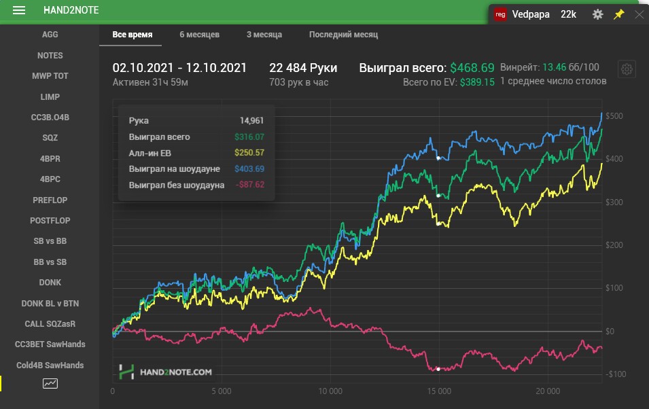Viewport: 649px width, 409px height.
Task: Open the SB vs BB stats
Action: click(50, 241)
